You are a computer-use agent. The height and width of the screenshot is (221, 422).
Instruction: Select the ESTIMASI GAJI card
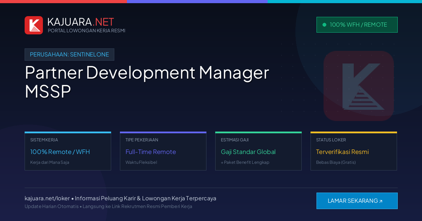point(258,151)
